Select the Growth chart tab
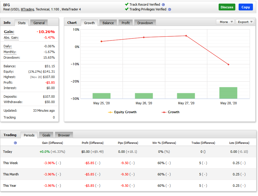Screen dimensions: 258x196 coord(89,23)
